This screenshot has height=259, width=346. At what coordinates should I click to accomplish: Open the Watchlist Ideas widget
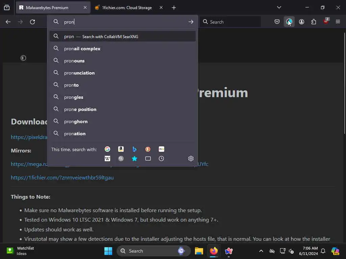(20, 251)
